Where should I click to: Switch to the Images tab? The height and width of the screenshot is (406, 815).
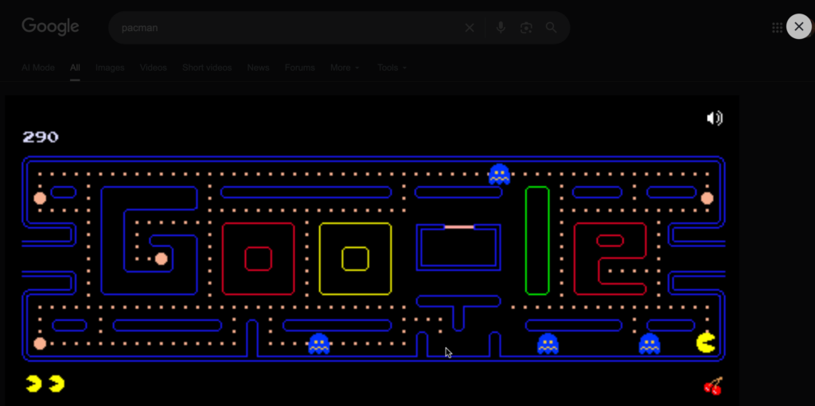(x=110, y=68)
